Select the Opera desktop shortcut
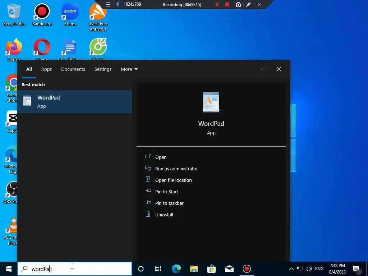This screenshot has width=368, height=276. [x=42, y=49]
